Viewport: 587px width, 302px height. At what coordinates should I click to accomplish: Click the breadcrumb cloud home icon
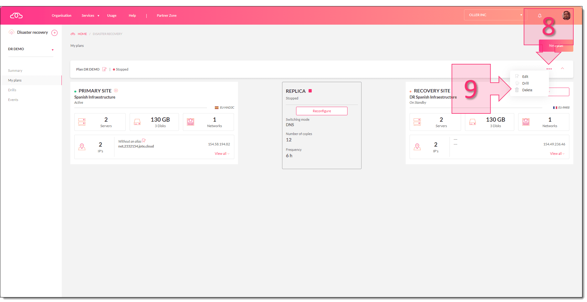click(x=73, y=34)
